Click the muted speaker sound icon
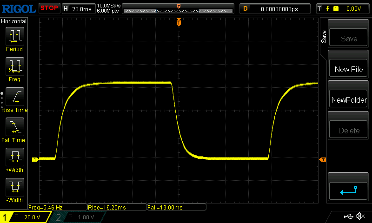This screenshot has width=372, height=223. (x=360, y=216)
